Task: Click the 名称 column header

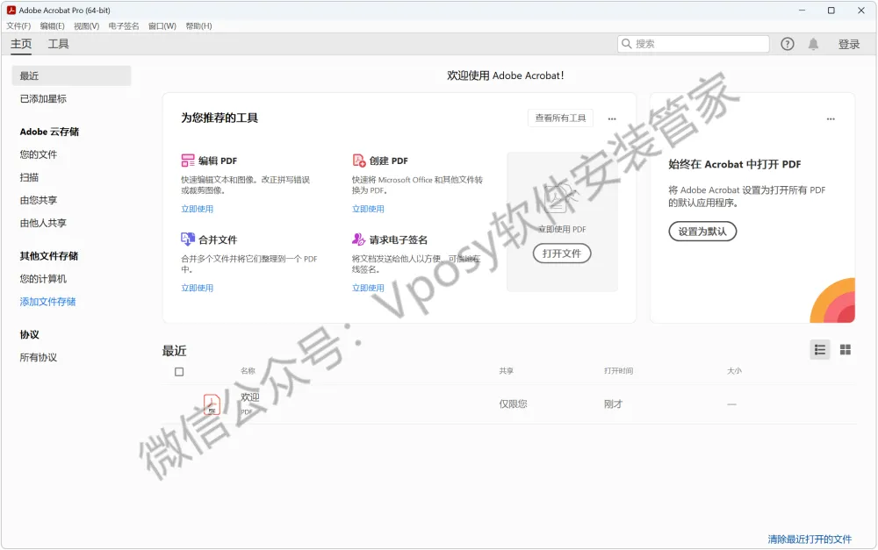Action: (x=248, y=370)
